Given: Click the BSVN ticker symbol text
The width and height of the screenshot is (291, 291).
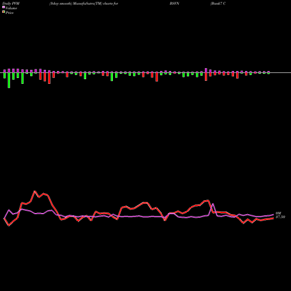Looking at the screenshot, I should pos(175,3).
